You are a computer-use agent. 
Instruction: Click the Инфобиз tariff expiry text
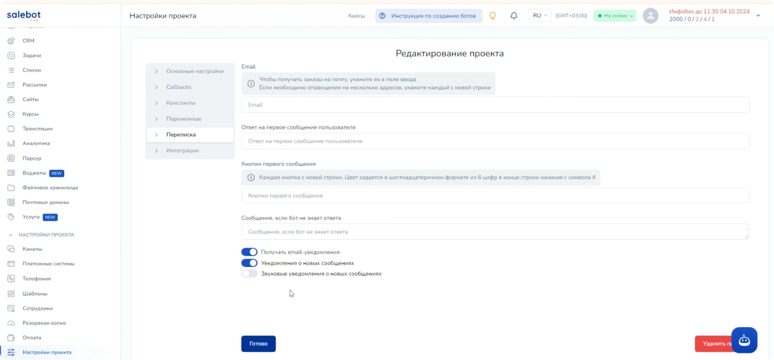(709, 11)
